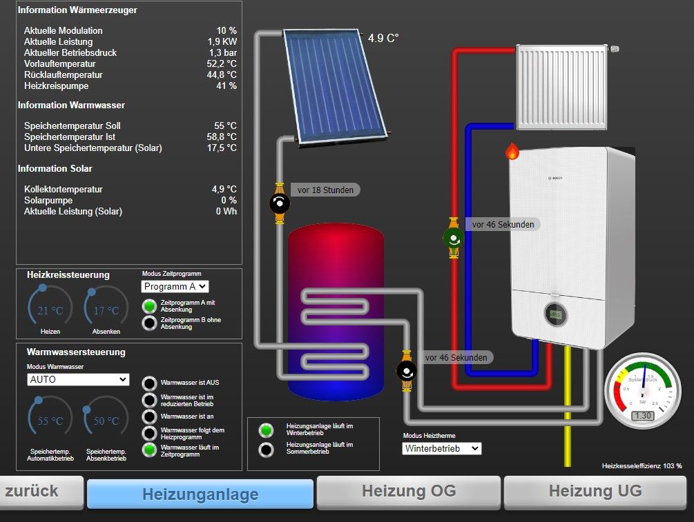Click the burner flame icon
694x522 pixels.
(512, 151)
